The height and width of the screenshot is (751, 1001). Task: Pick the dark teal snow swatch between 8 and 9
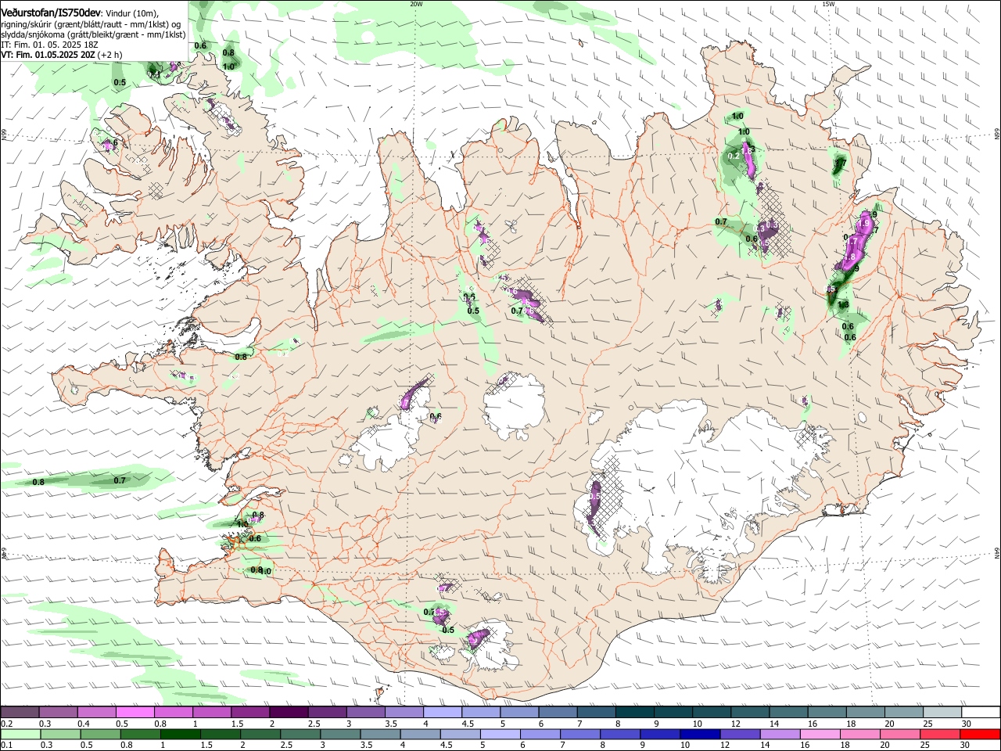click(635, 712)
